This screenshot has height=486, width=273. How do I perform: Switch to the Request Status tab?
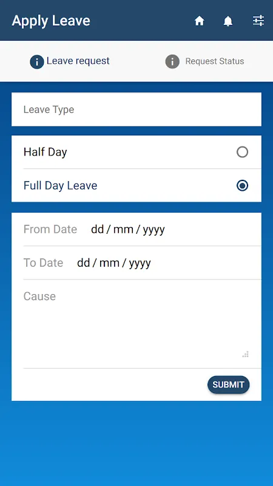tap(204, 61)
